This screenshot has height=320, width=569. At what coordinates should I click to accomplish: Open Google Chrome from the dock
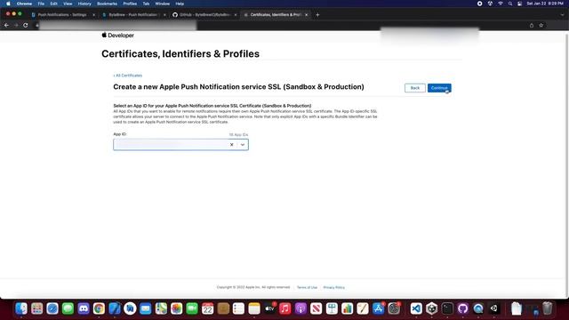tap(99, 308)
